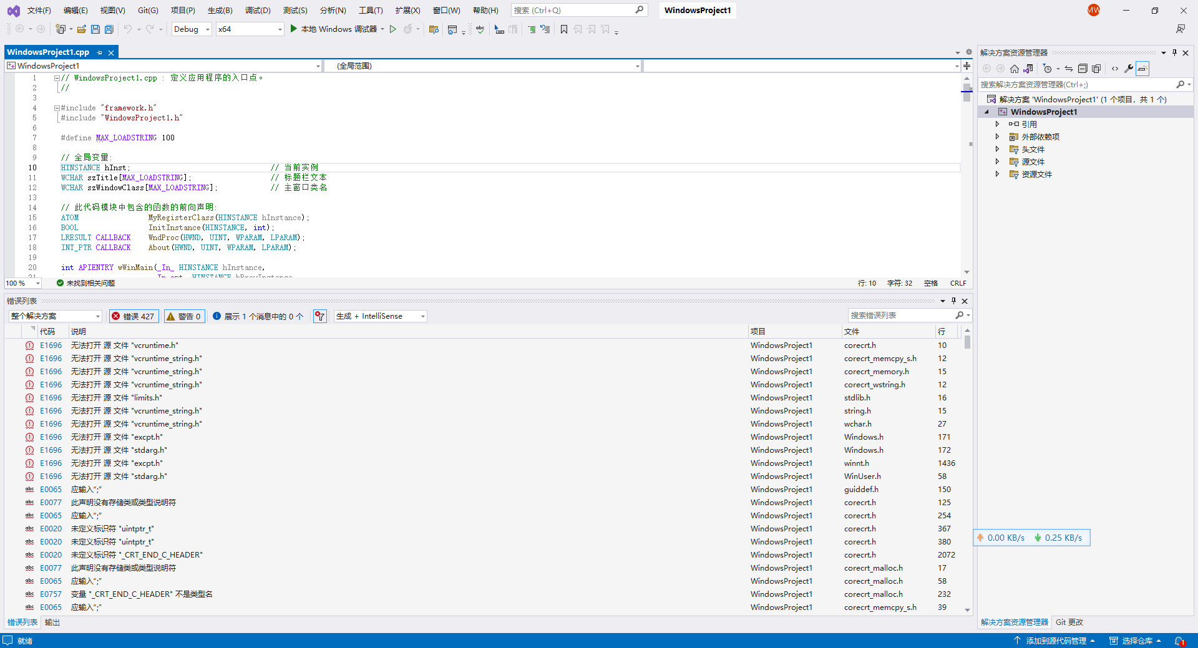Toggle the 警告 0 warnings filter
The height and width of the screenshot is (648, 1198).
pyautogui.click(x=184, y=316)
